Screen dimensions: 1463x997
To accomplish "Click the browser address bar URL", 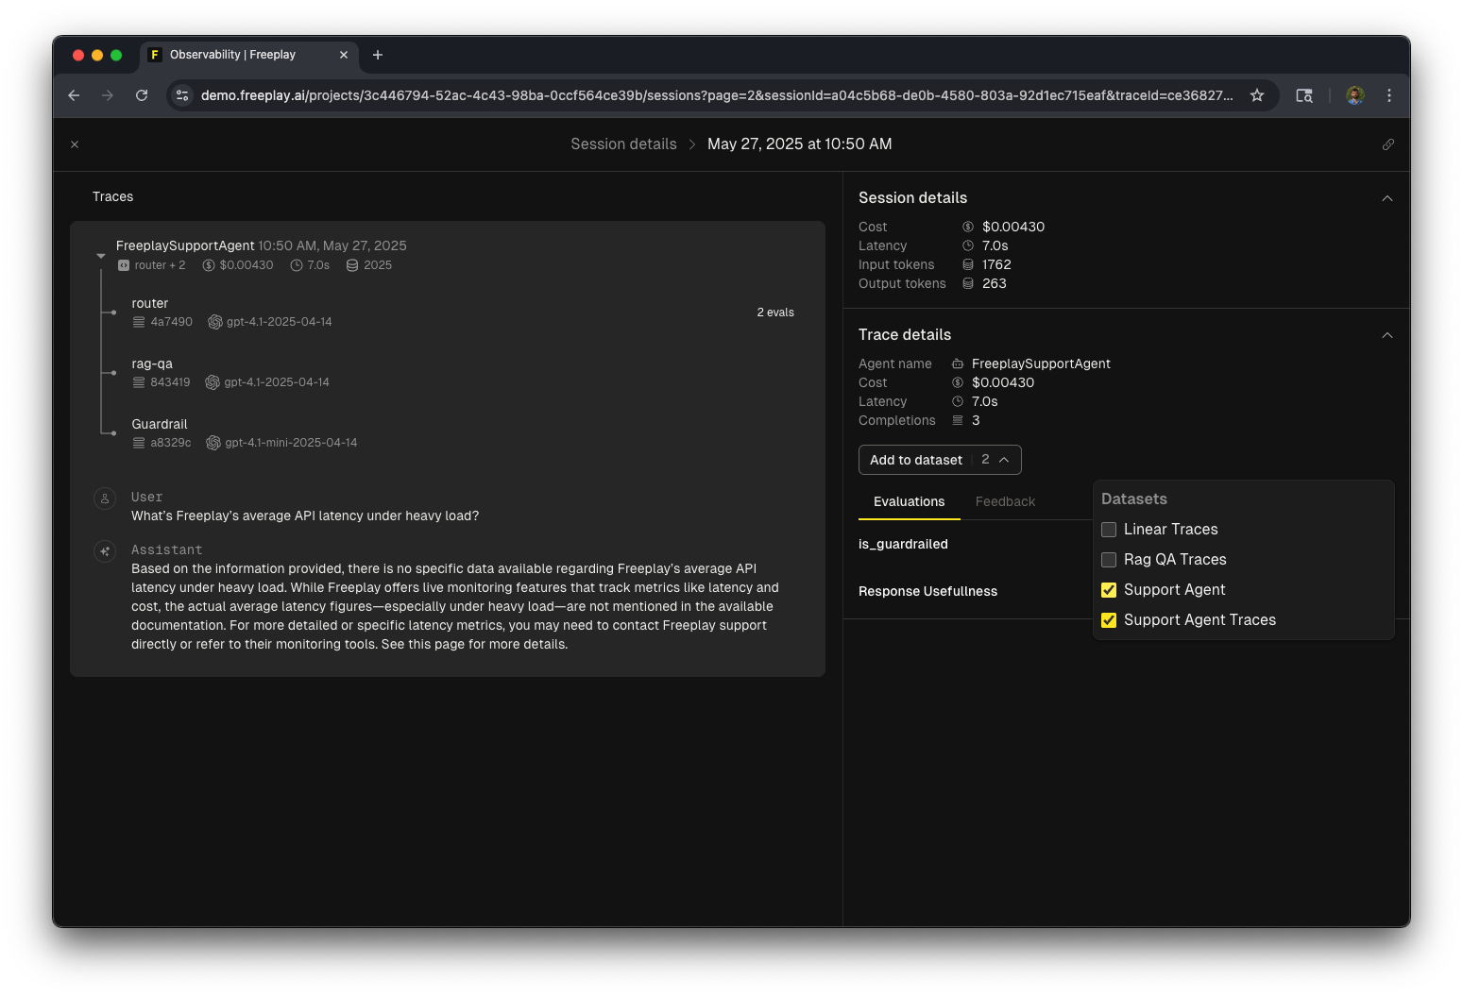I will 717,95.
